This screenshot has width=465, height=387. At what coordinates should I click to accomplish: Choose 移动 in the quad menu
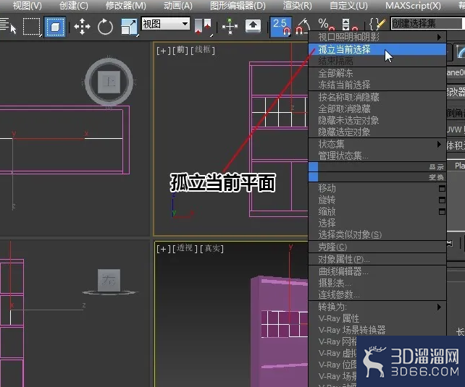click(327, 188)
